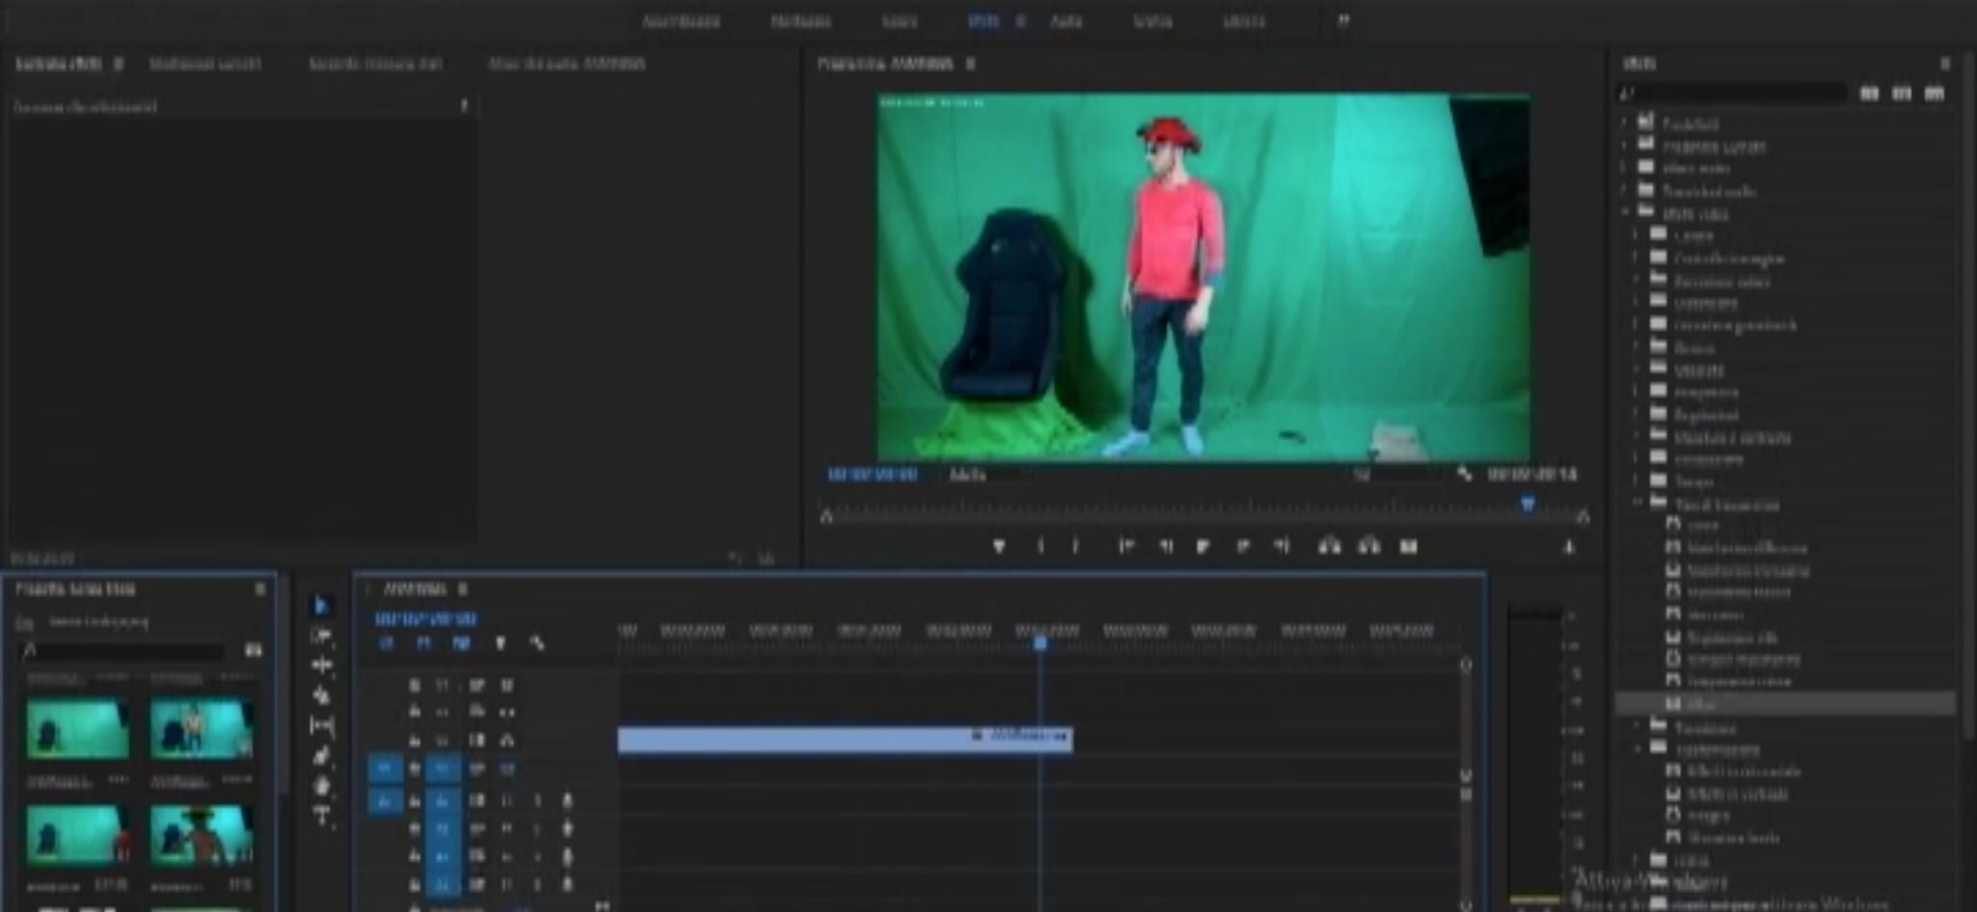The height and width of the screenshot is (912, 1977).
Task: Select the Pen tool
Action: 321,756
